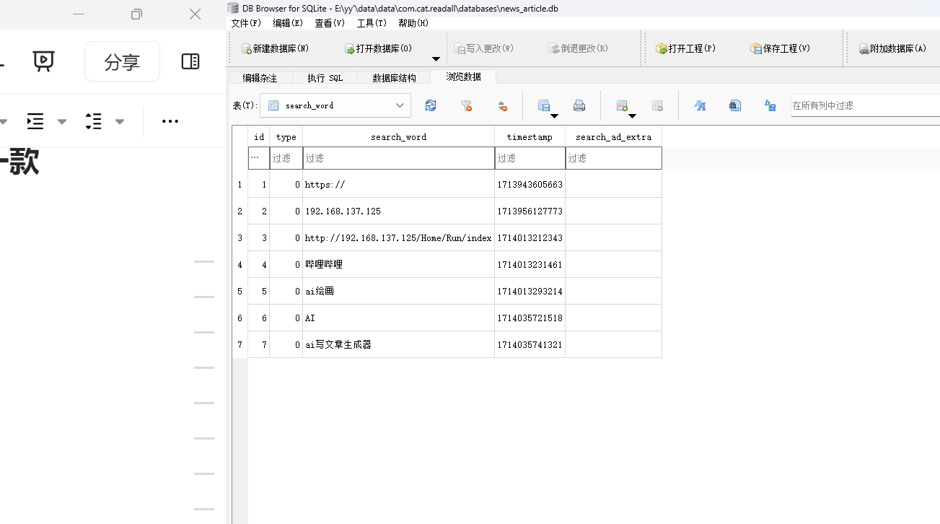Switch to 执行 SQL tab
This screenshot has width=940, height=524.
325,78
